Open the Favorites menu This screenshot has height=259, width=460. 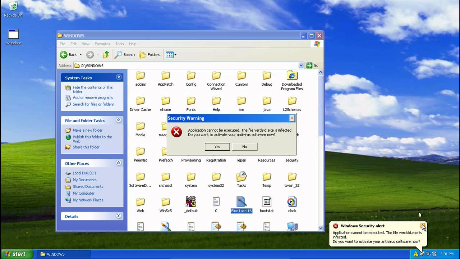point(102,44)
